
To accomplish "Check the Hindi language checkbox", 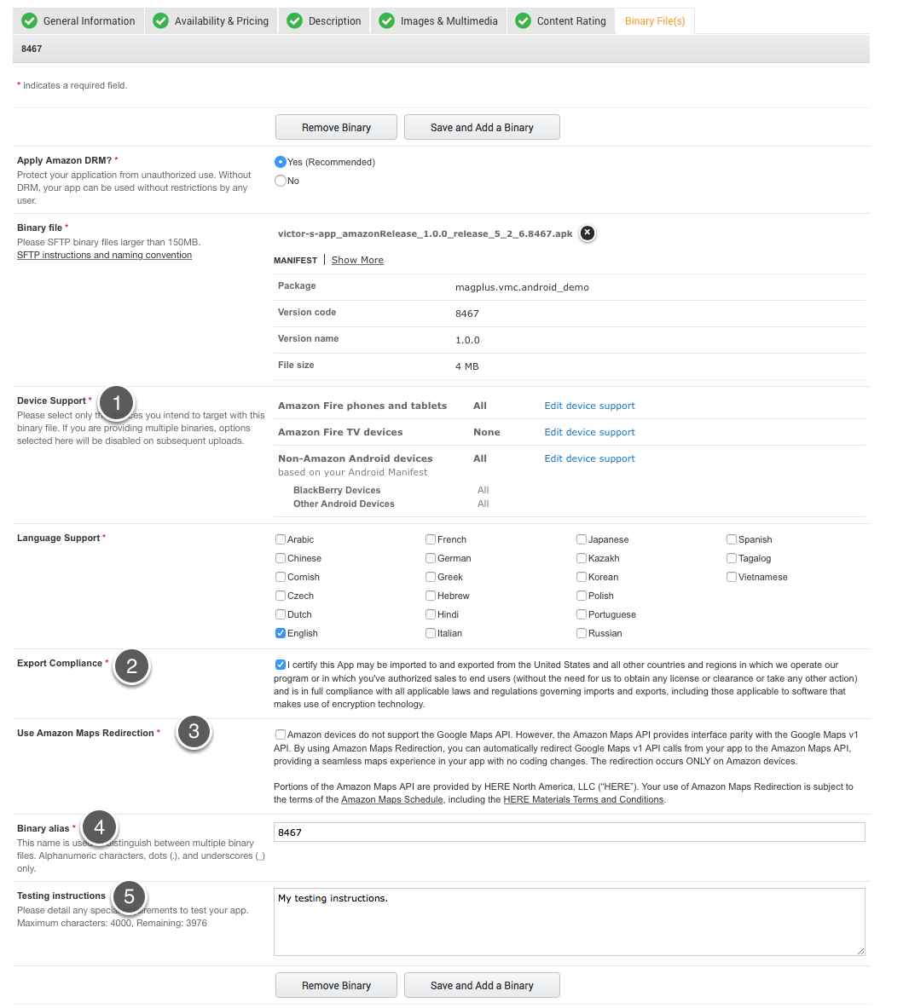I will 431,614.
